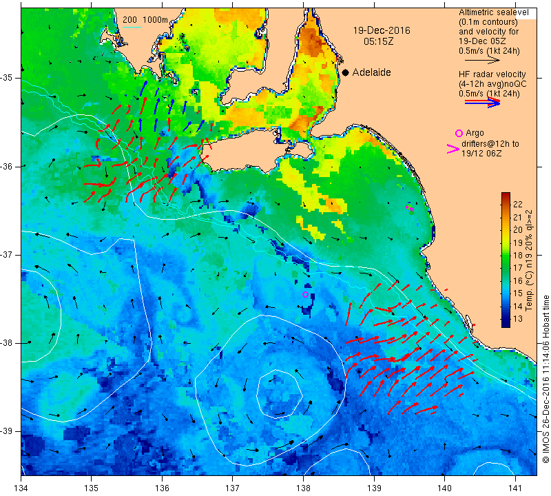Click the temperature color bar
Screen dimensions: 551x496
pyautogui.click(x=506, y=260)
